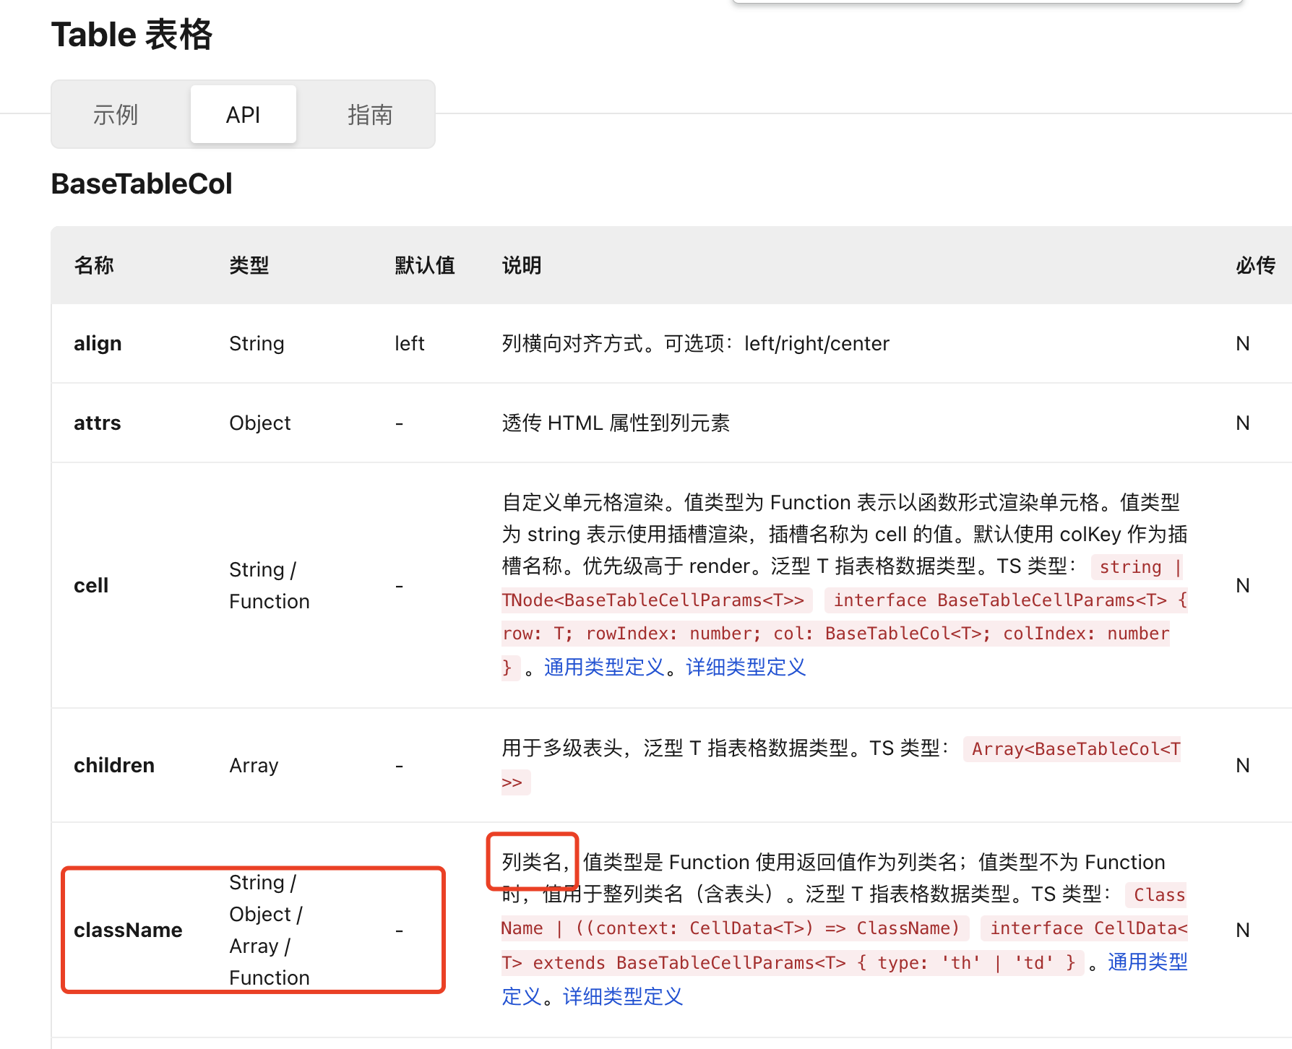The image size is (1292, 1049).
Task: Click the BaseTableCol section heading
Action: [x=141, y=184]
